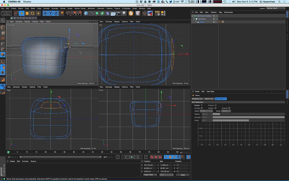Toggle coordinate system icon
The image size is (289, 181).
click(x=61, y=13)
